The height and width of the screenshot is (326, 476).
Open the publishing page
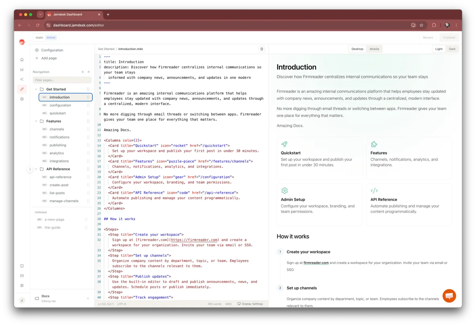coord(66,145)
